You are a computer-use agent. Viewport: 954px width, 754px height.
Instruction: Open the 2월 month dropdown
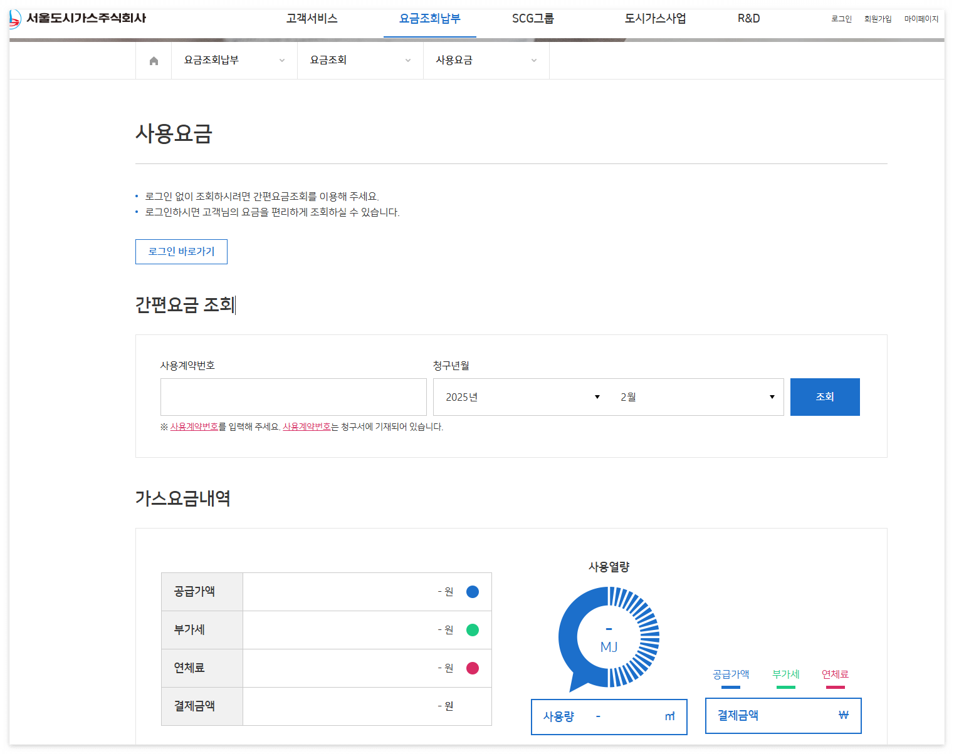[696, 397]
